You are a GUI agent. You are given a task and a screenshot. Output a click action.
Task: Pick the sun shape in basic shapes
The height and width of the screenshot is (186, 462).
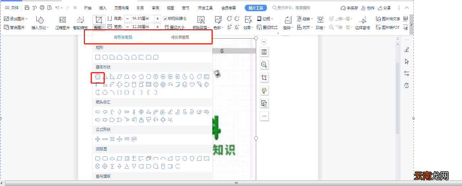(206, 84)
